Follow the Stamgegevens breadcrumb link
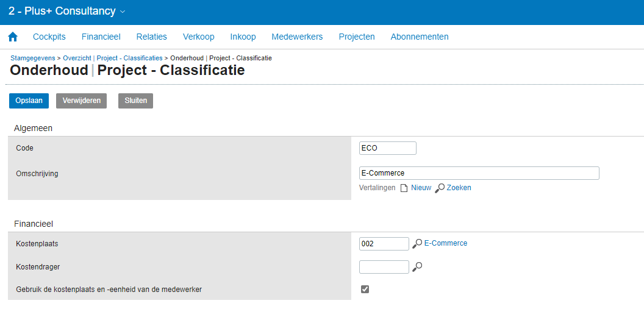Image resolution: width=644 pixels, height=331 pixels. point(33,58)
